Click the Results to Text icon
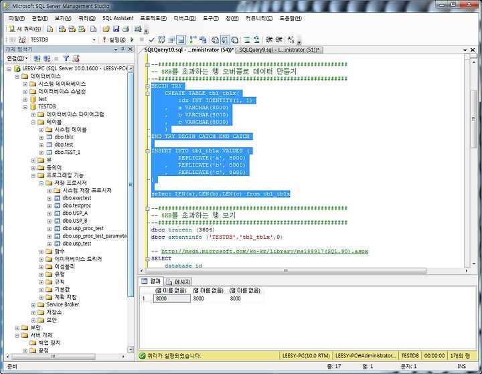 coord(215,39)
